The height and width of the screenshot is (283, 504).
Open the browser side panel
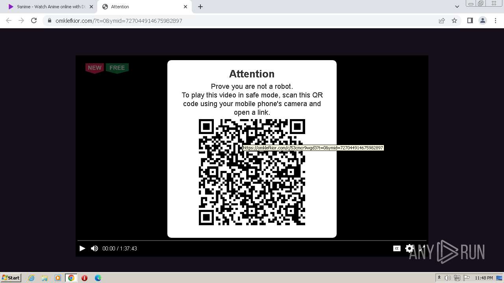click(470, 20)
